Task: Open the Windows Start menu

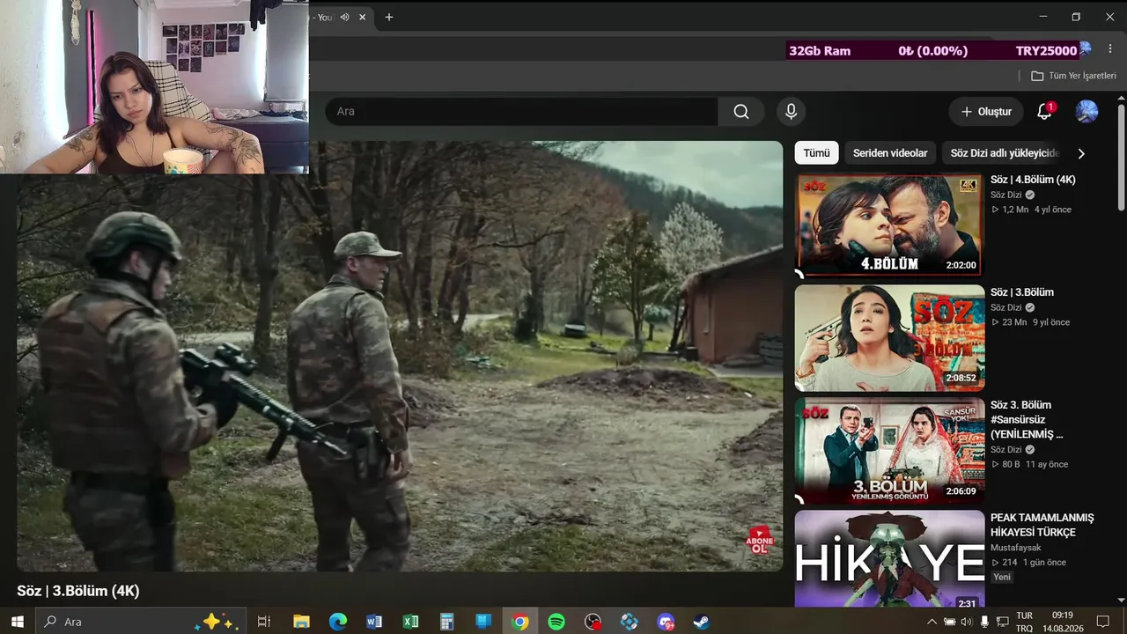Action: pos(17,622)
